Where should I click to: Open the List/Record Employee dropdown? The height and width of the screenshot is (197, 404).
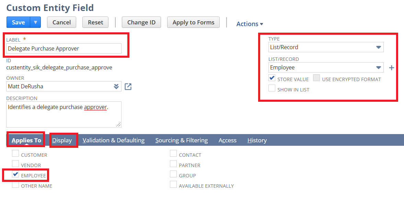click(378, 67)
